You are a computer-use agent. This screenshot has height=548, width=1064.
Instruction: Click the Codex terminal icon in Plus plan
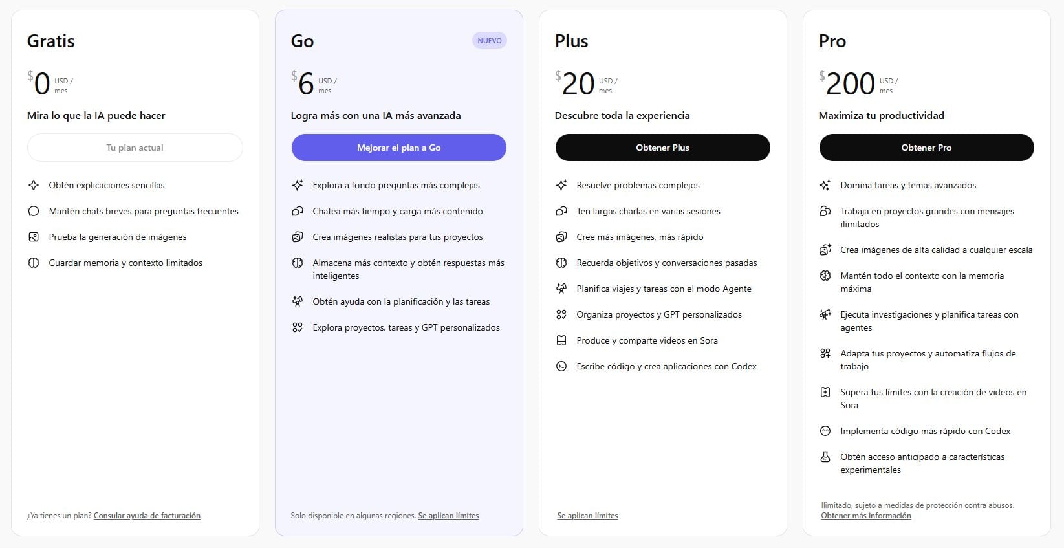(561, 366)
